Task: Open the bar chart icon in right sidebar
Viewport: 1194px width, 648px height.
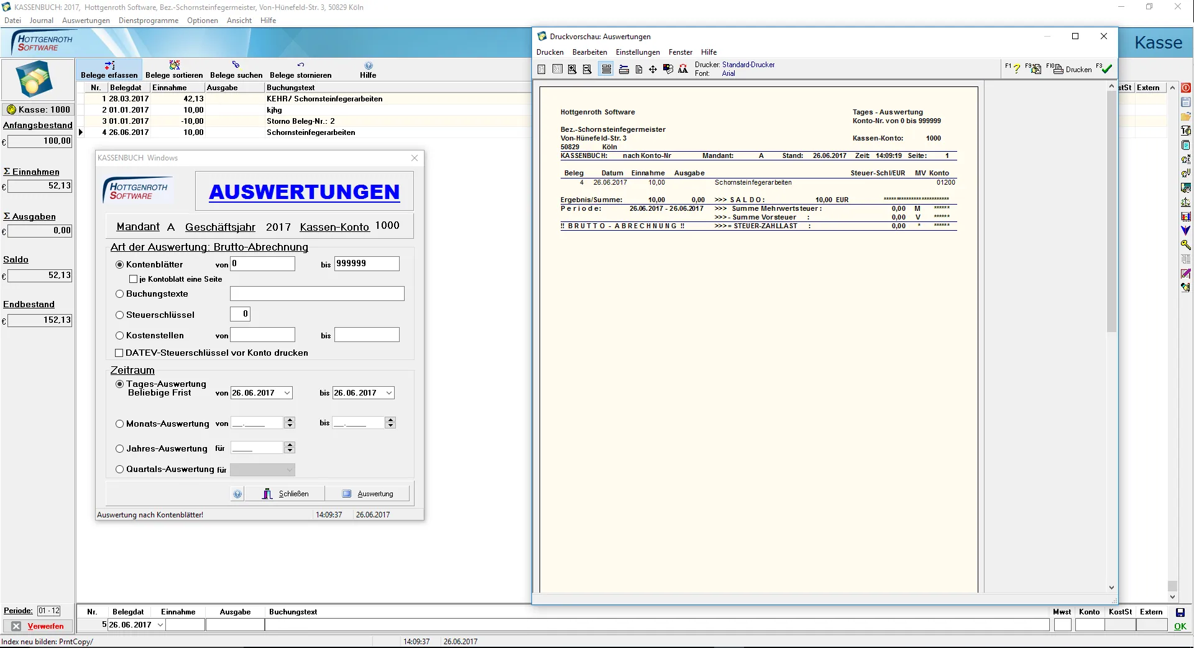Action: (1186, 216)
